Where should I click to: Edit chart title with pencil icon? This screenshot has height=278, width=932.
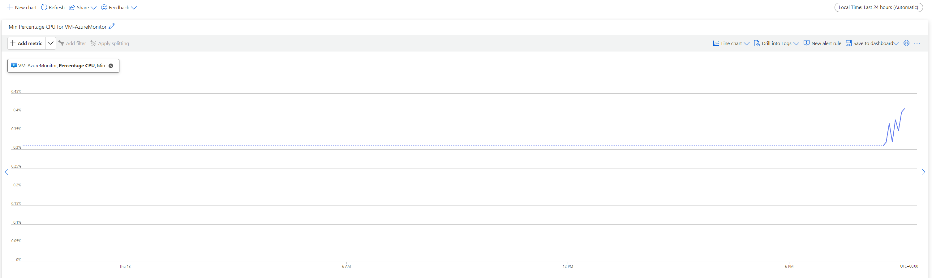[x=112, y=26]
